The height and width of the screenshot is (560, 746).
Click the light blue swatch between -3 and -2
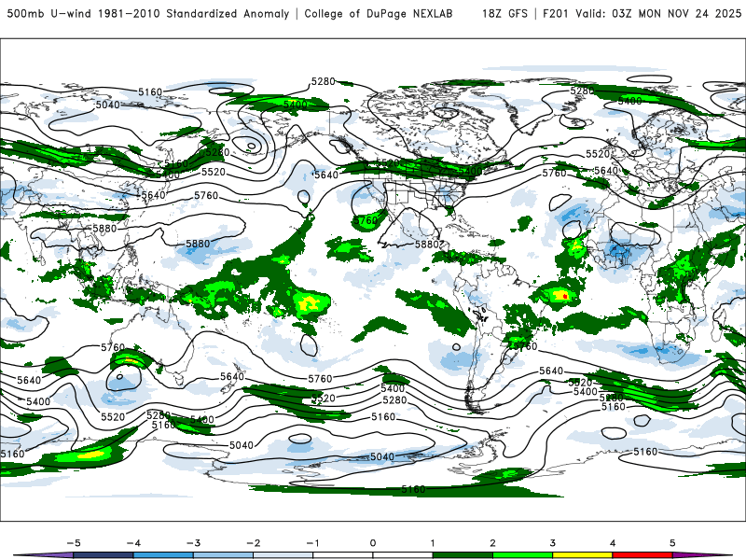[x=223, y=555]
